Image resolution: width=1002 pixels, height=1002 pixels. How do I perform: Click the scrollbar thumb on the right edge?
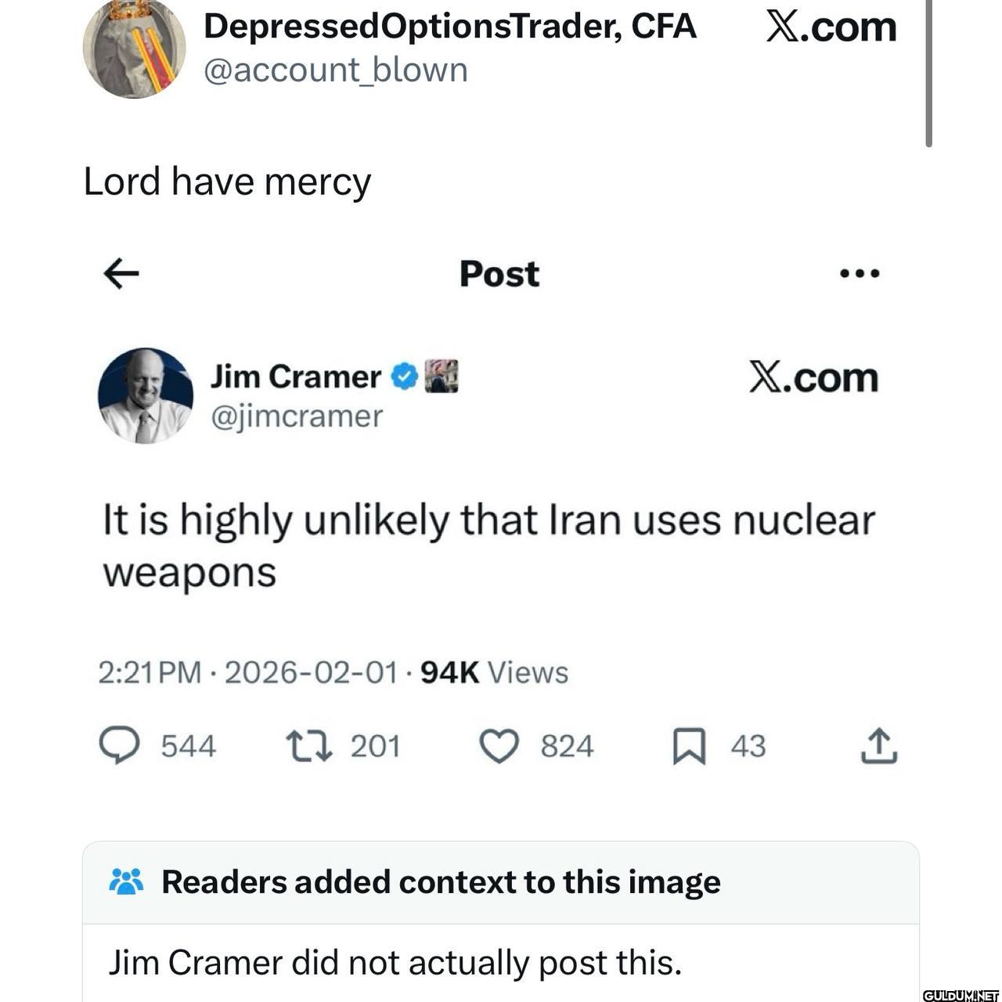pyautogui.click(x=928, y=73)
